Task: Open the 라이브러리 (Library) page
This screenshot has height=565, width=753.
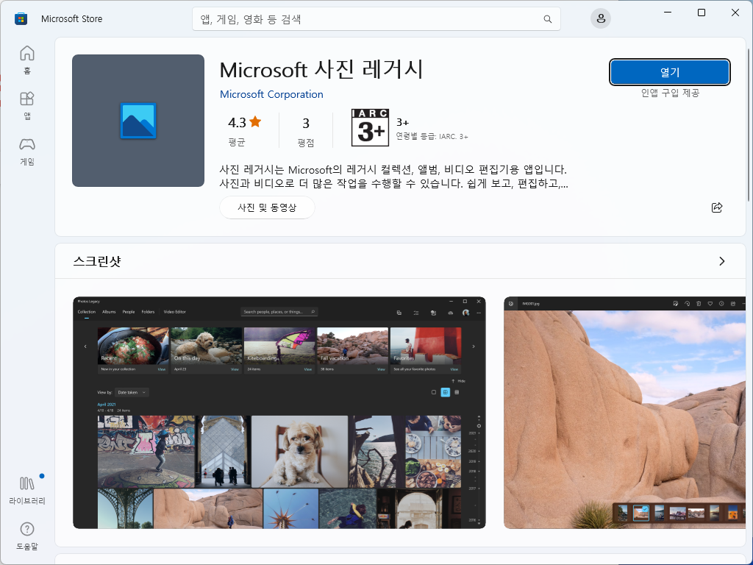Action: click(27, 490)
